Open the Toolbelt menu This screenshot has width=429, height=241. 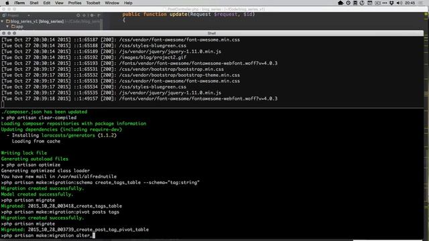coord(93,3)
